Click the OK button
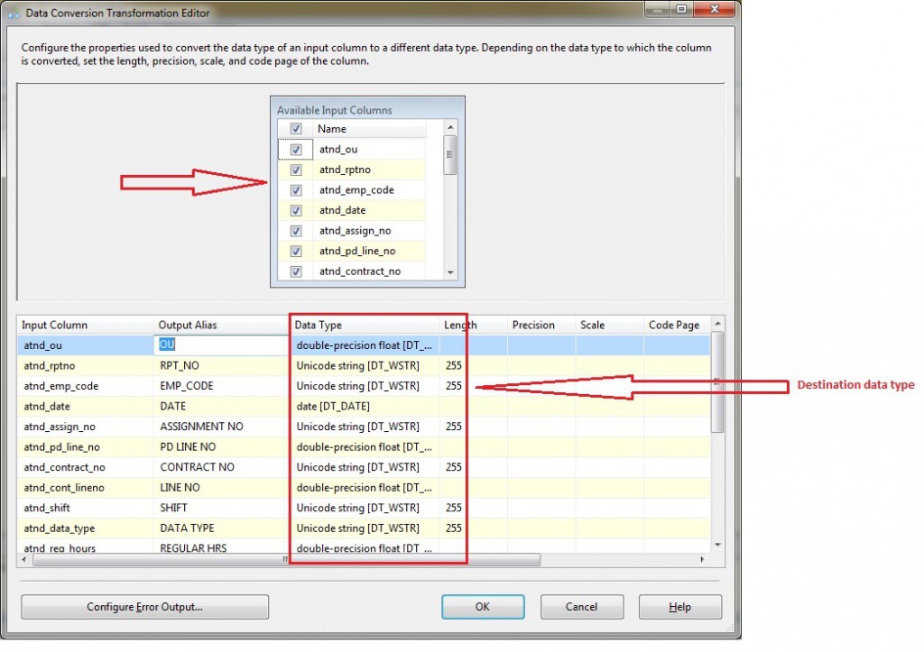Viewport: 924px width, 652px height. (483, 607)
